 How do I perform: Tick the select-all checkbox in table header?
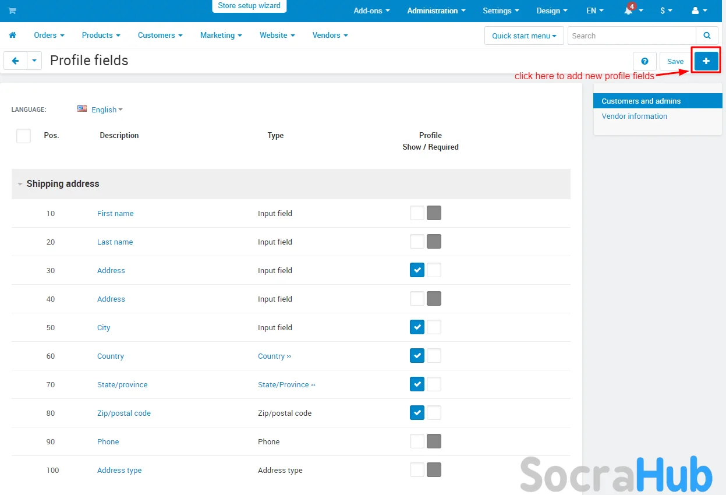24,136
